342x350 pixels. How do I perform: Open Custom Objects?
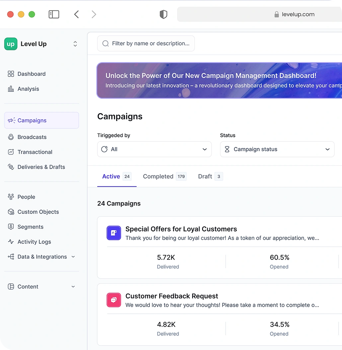[38, 212]
